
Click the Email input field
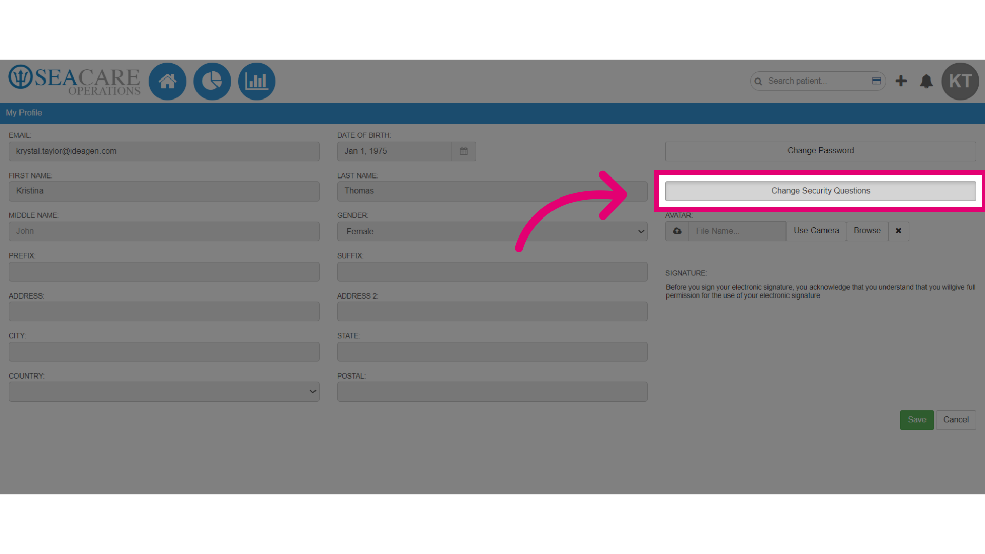(164, 151)
